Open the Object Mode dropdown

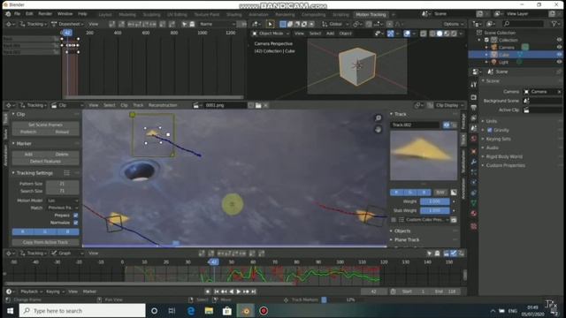pyautogui.click(x=271, y=34)
